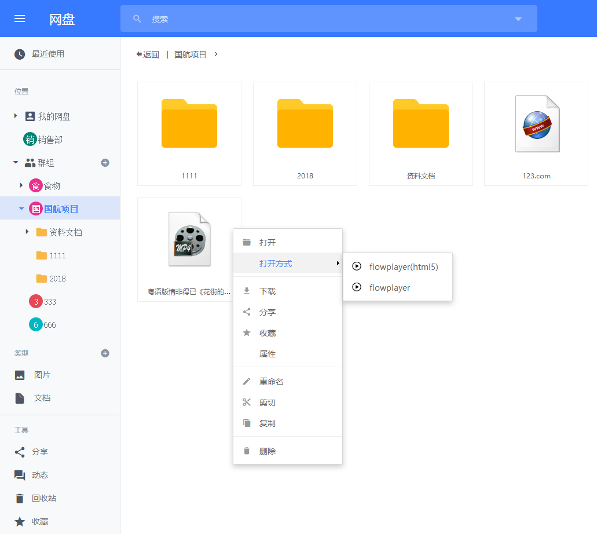Open the hamburger menu icon
Image resolution: width=597 pixels, height=534 pixels.
20,19
